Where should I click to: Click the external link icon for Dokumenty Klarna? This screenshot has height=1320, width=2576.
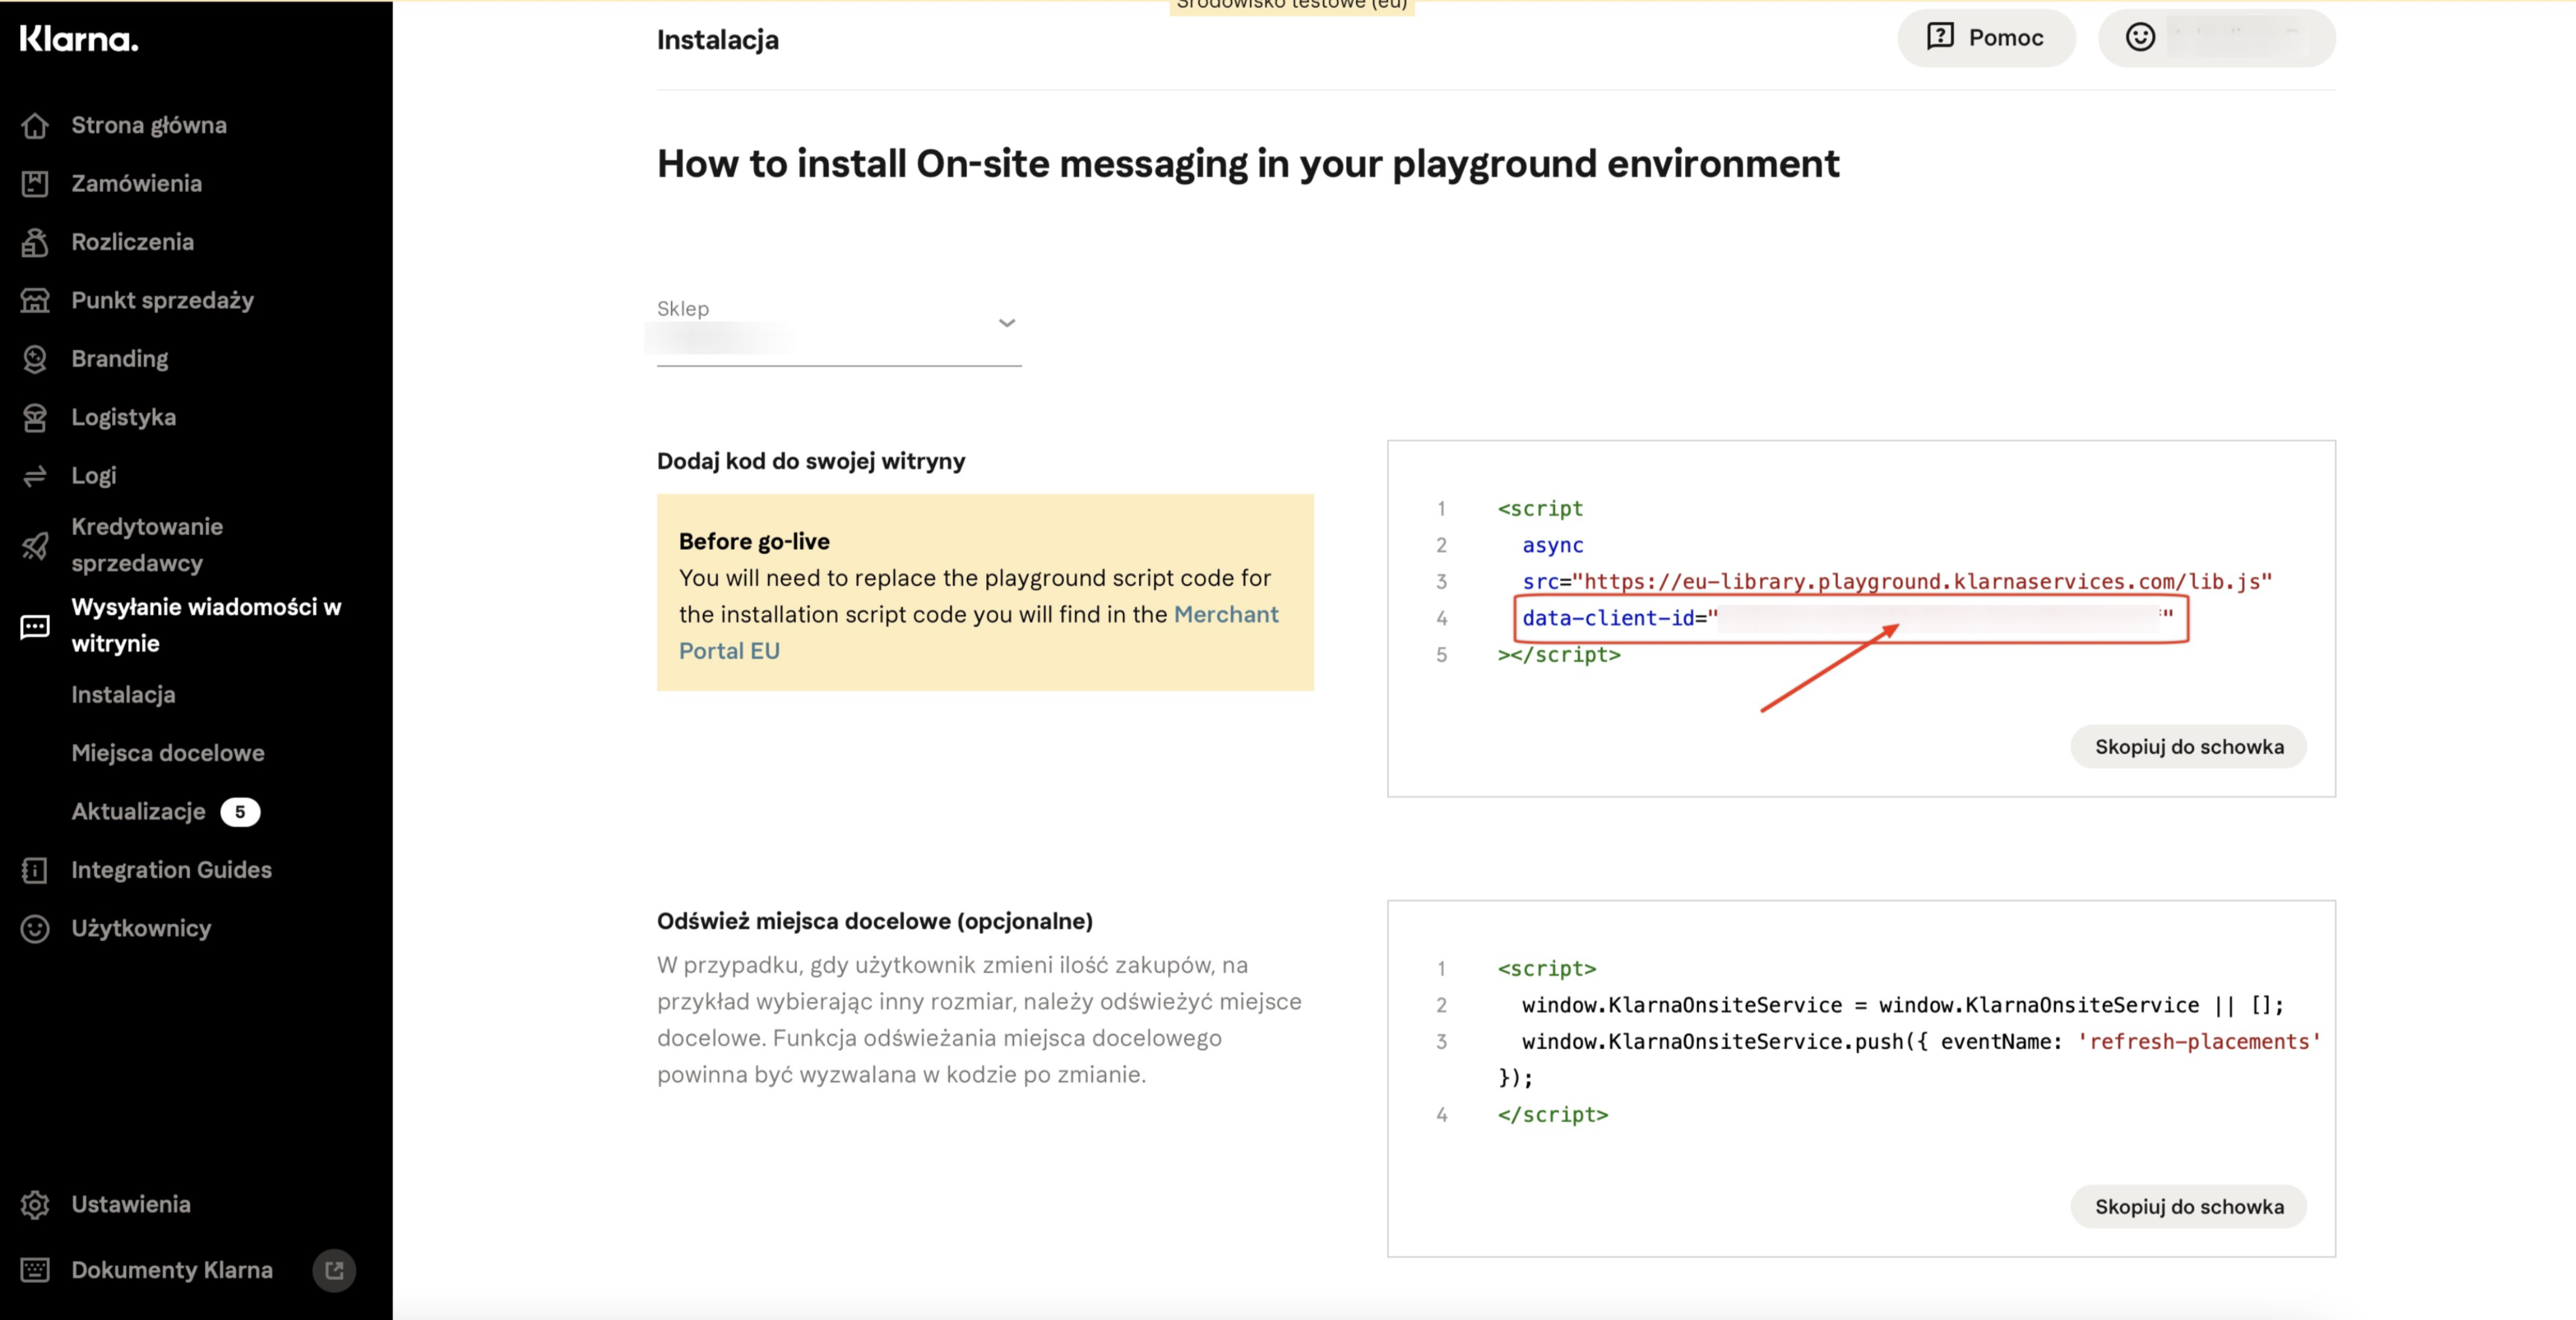pos(334,1270)
